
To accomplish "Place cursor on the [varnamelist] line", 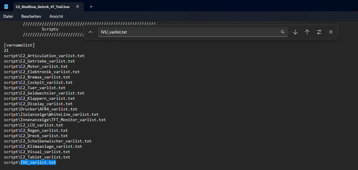I will point(19,45).
